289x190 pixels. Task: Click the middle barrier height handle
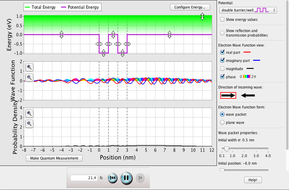pos(113,35)
